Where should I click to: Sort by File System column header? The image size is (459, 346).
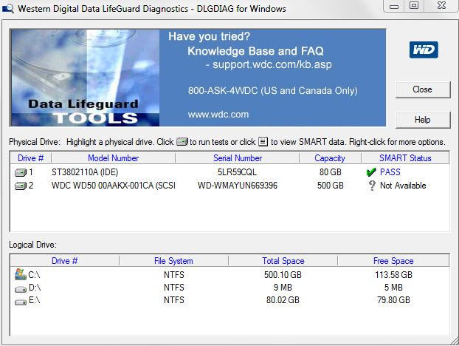coord(173,261)
